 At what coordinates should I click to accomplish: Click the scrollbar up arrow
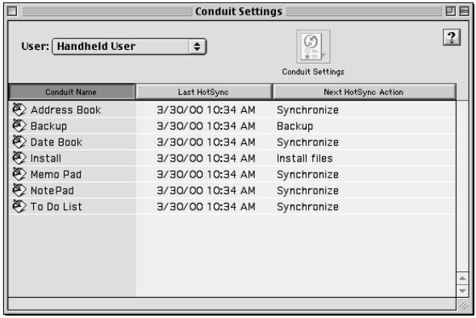click(x=462, y=278)
